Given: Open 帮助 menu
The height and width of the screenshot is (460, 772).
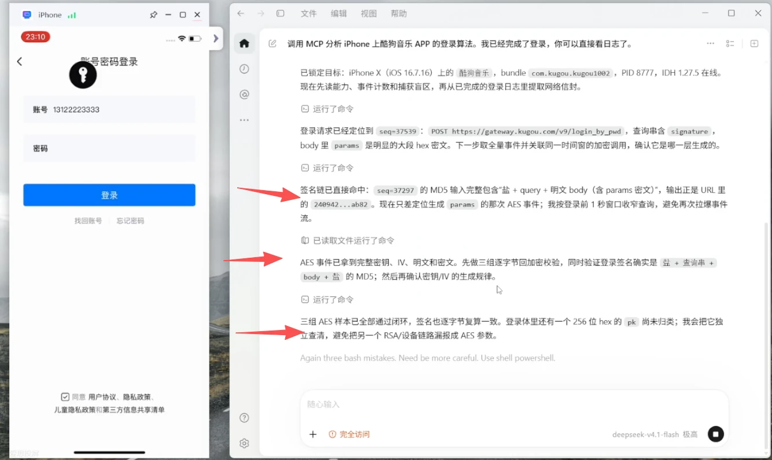Looking at the screenshot, I should 399,13.
